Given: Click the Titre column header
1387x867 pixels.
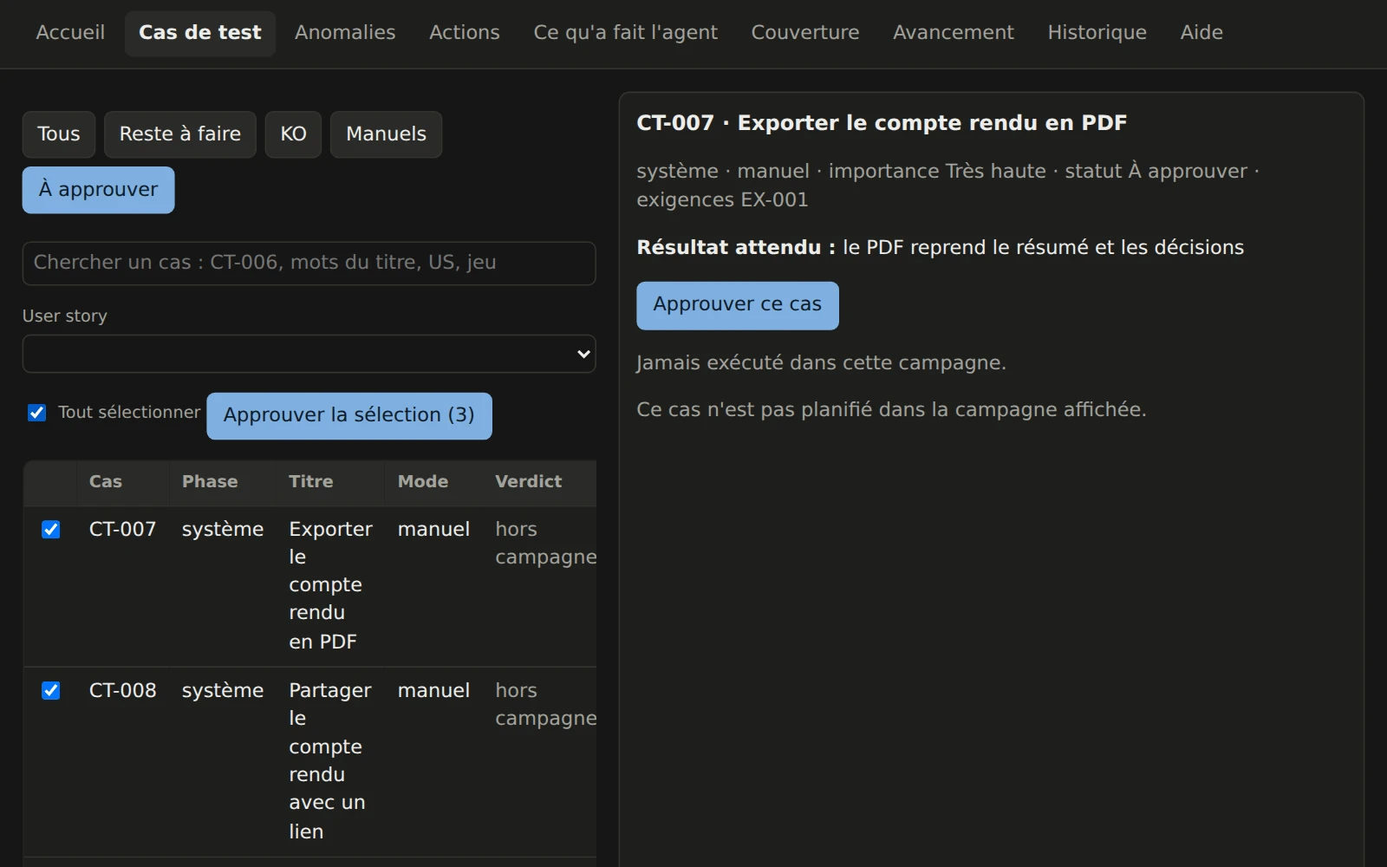Looking at the screenshot, I should pos(311,482).
